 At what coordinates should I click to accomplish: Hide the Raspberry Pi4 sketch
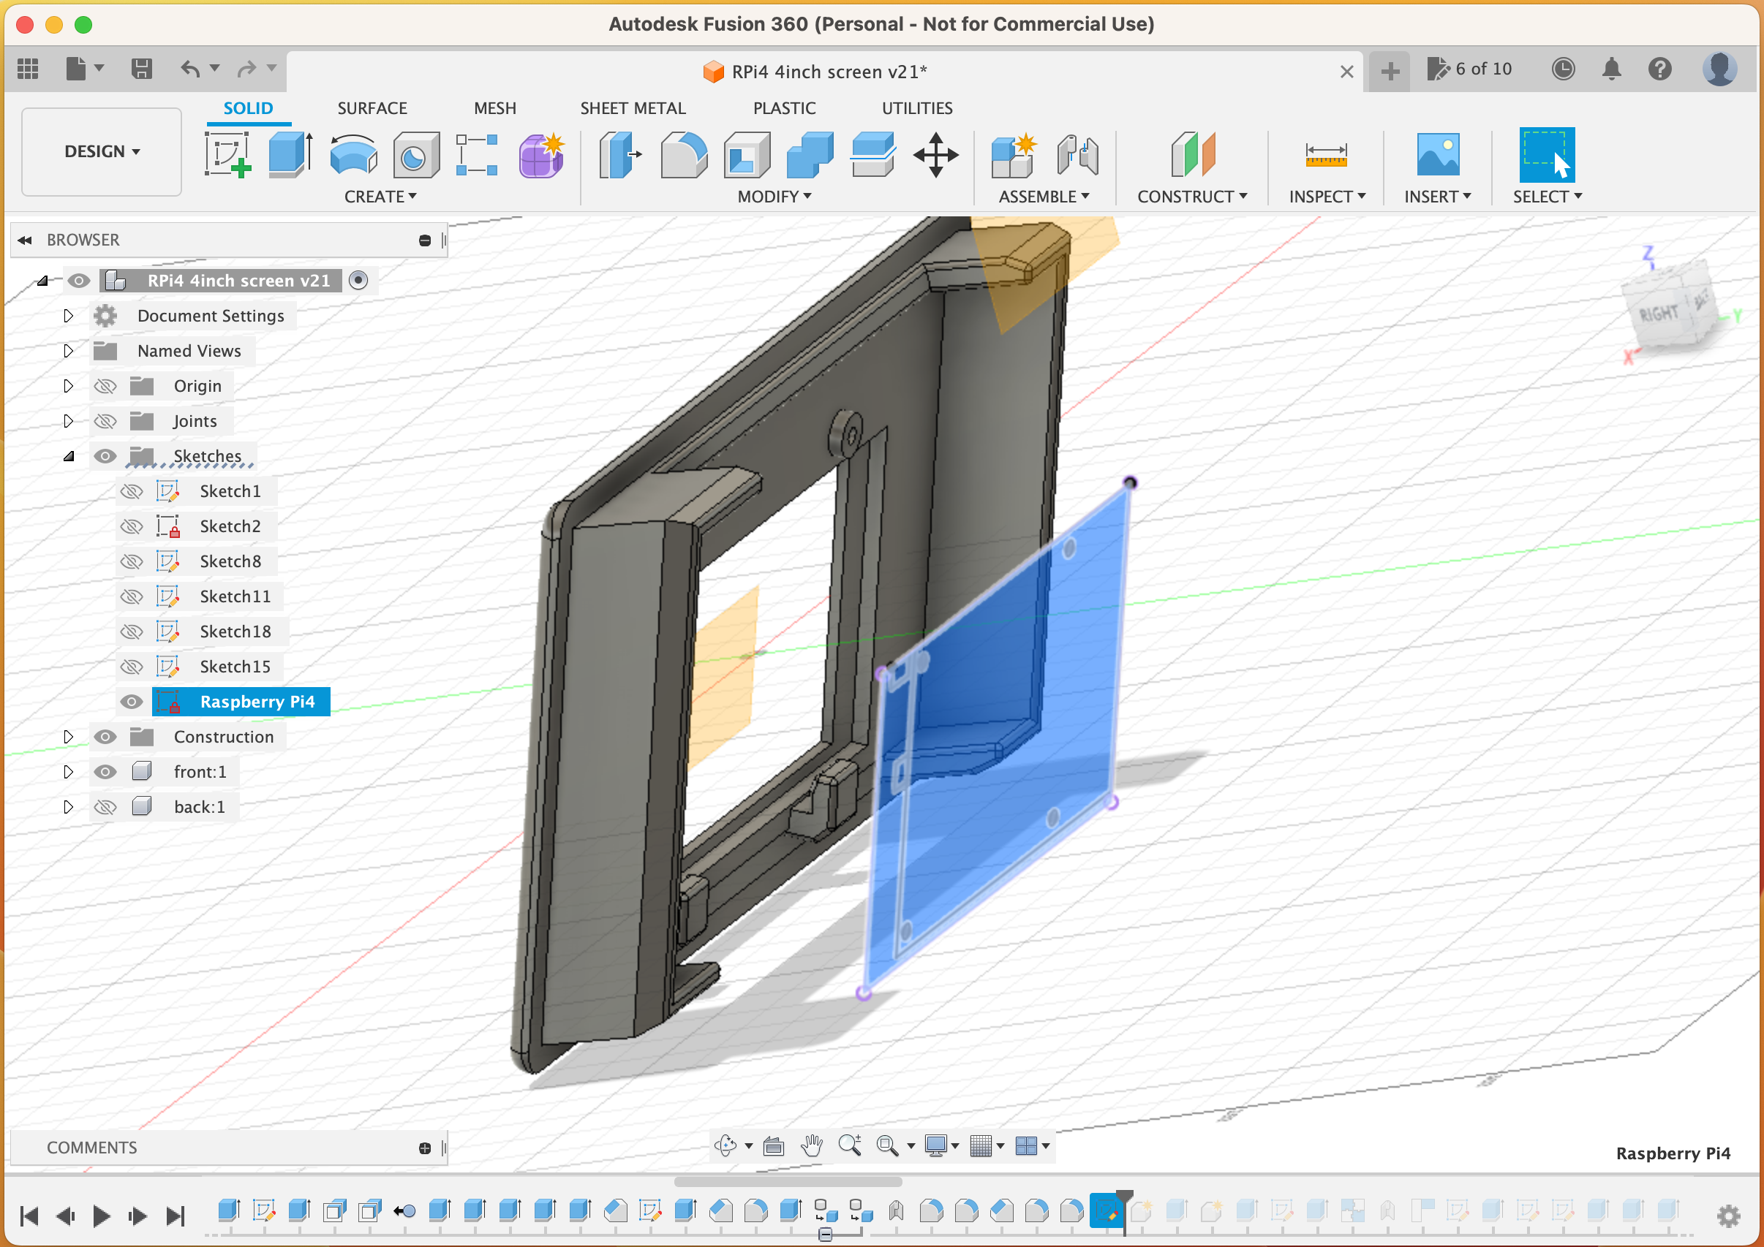tap(132, 701)
